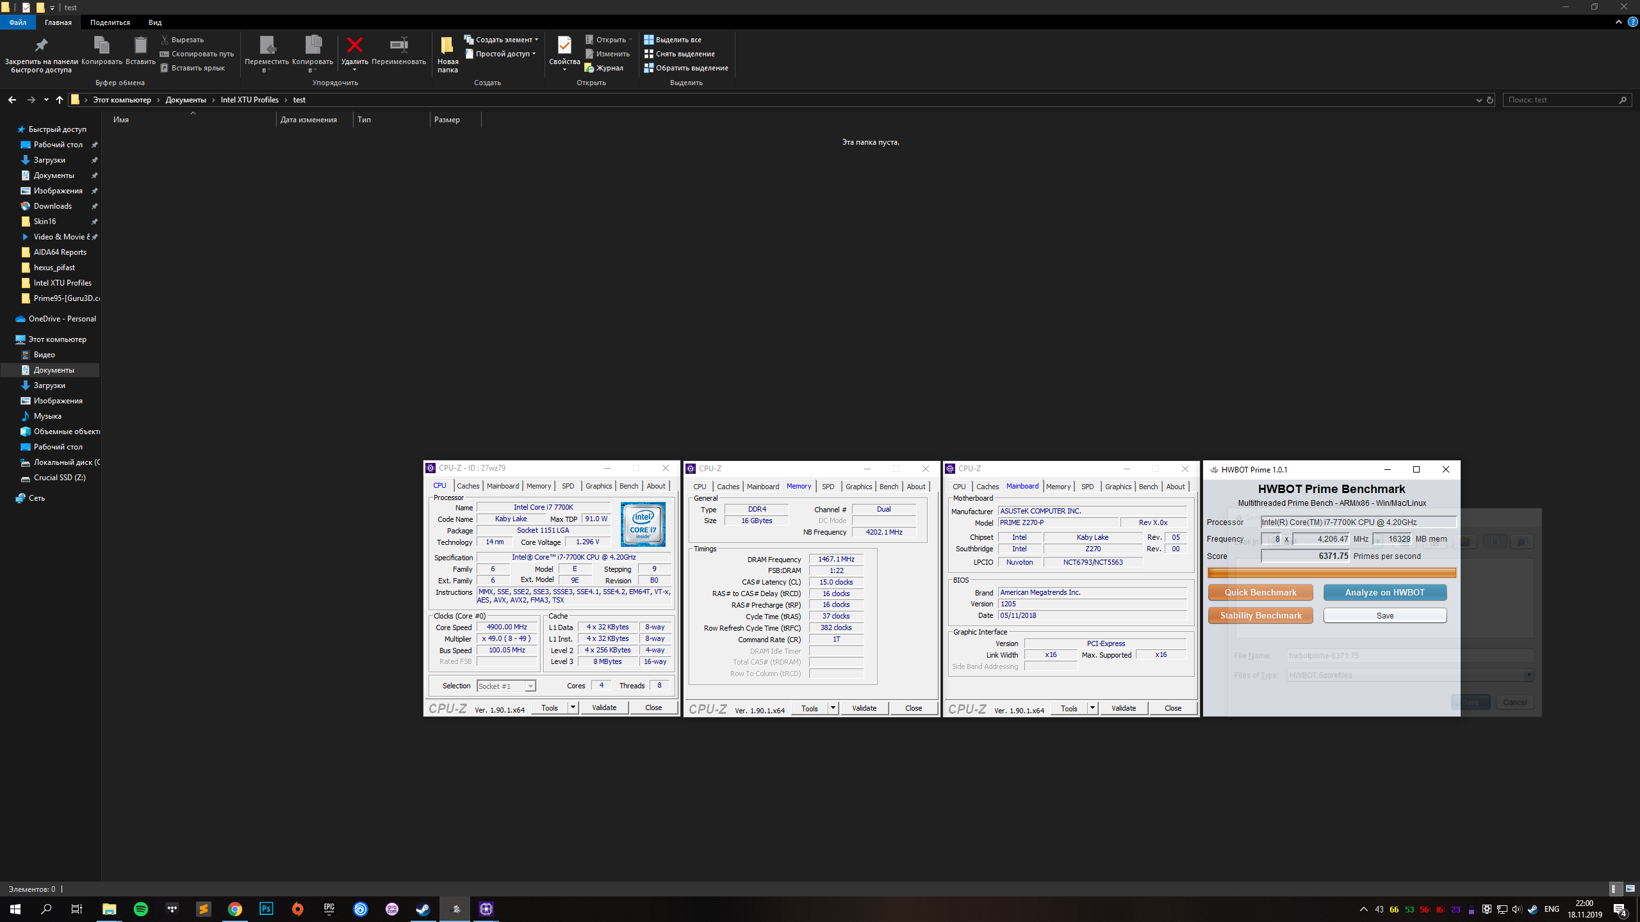Click Close in Memory CPU-Z window
This screenshot has width=1640, height=922.
pos(914,708)
